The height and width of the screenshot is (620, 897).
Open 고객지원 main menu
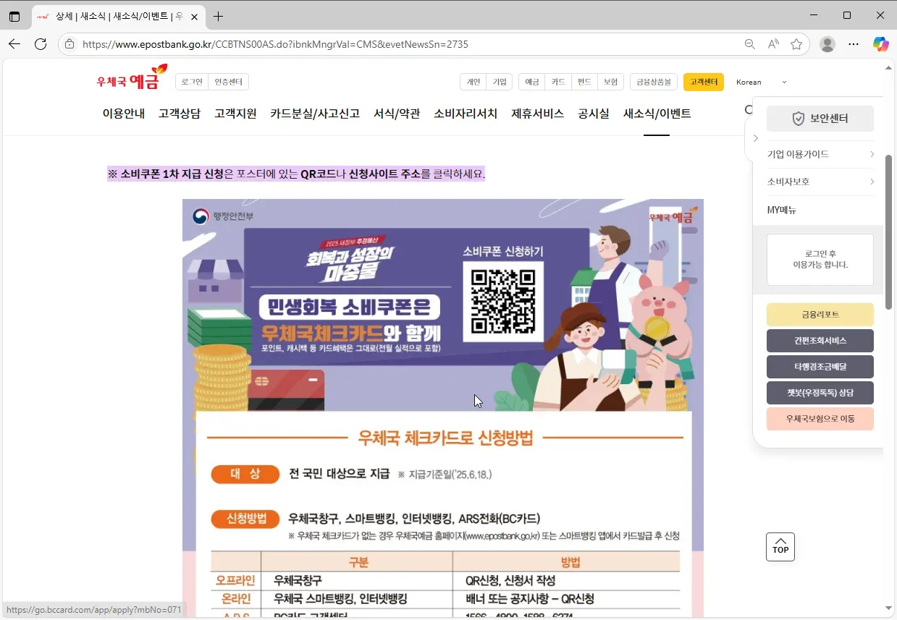(x=235, y=114)
